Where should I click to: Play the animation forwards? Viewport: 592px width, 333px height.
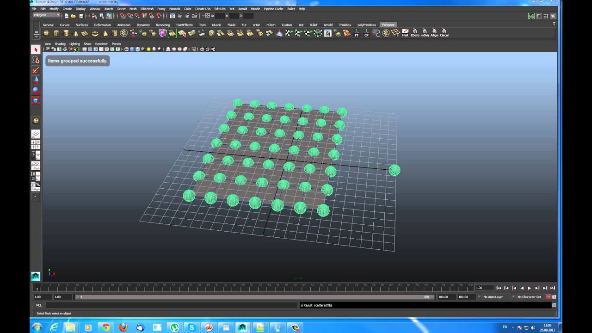[x=529, y=288]
